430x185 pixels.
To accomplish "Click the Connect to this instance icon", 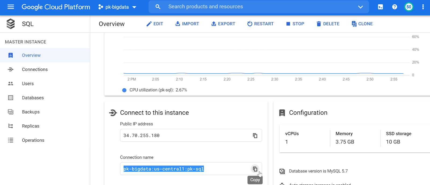I will 113,113.
